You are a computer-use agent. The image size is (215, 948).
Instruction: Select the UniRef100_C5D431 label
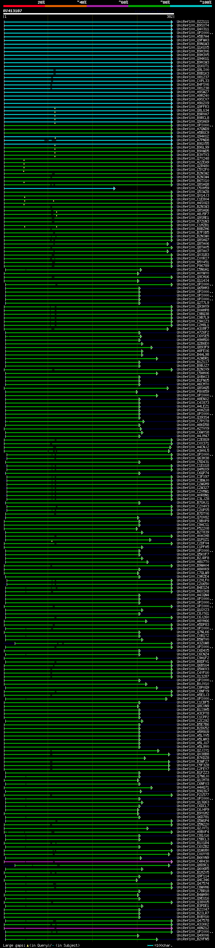[193, 462]
